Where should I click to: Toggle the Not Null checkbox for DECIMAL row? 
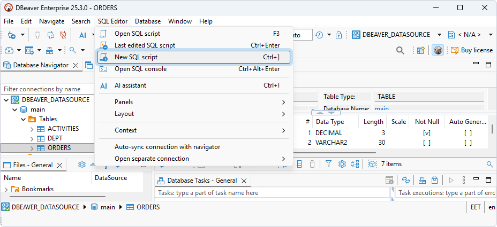(427, 133)
